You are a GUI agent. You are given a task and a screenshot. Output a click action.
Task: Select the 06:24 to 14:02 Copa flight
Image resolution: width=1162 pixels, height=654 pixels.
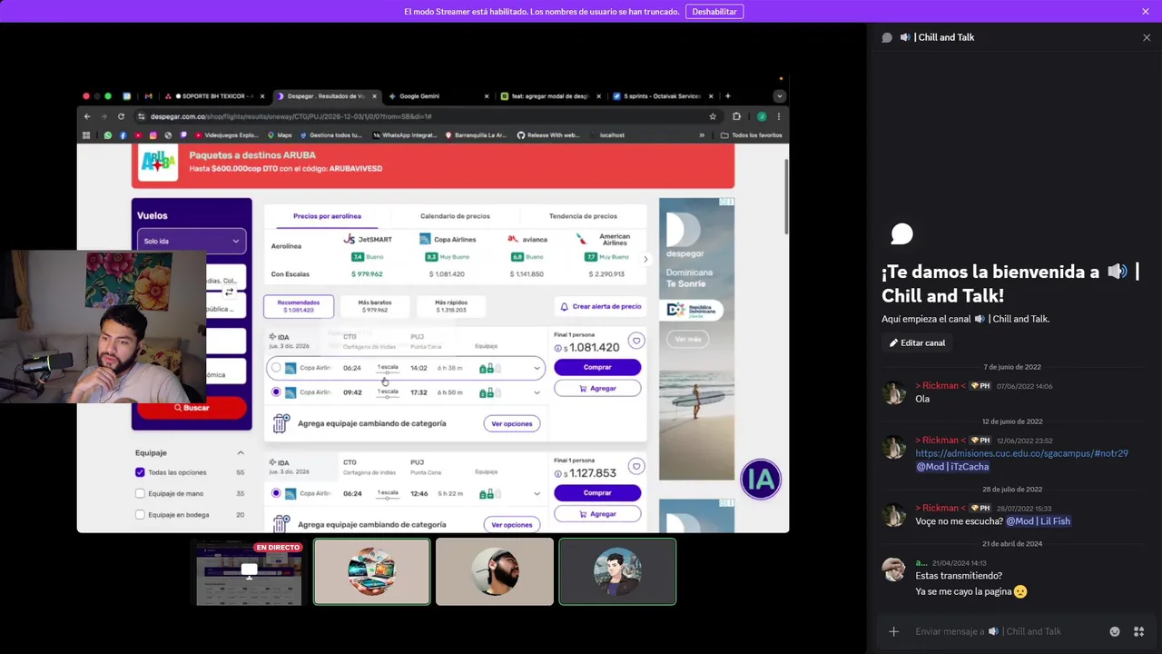276,368
